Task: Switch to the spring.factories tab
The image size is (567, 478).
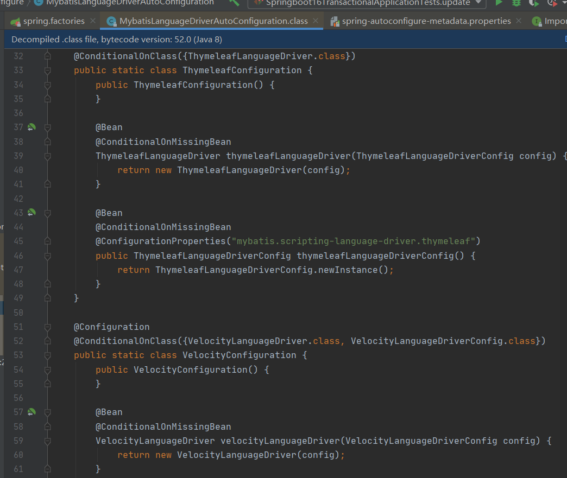Action: [x=54, y=21]
